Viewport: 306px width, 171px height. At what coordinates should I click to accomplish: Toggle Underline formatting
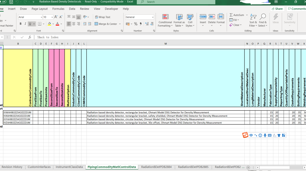coord(30,24)
